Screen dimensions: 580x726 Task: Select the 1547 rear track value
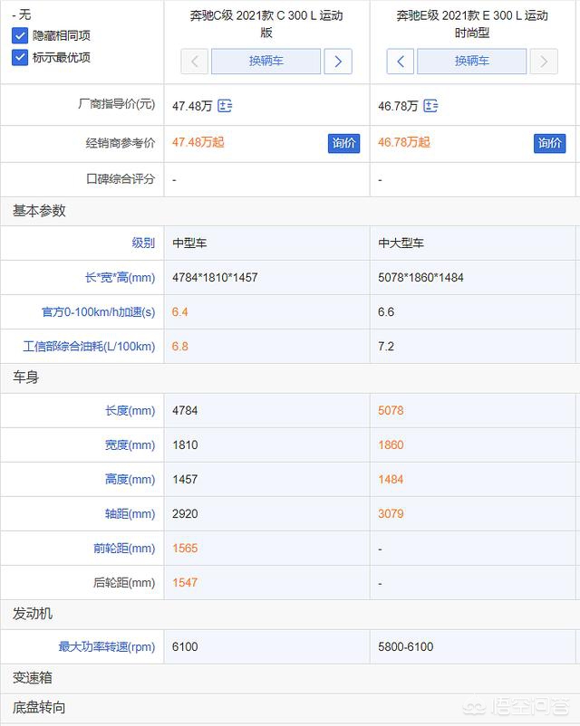185,582
